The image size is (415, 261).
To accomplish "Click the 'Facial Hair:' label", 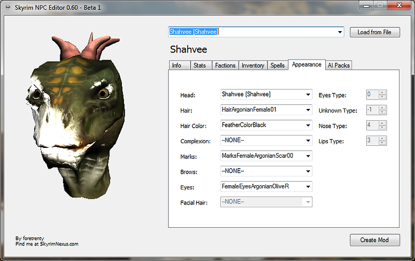I will coord(194,203).
